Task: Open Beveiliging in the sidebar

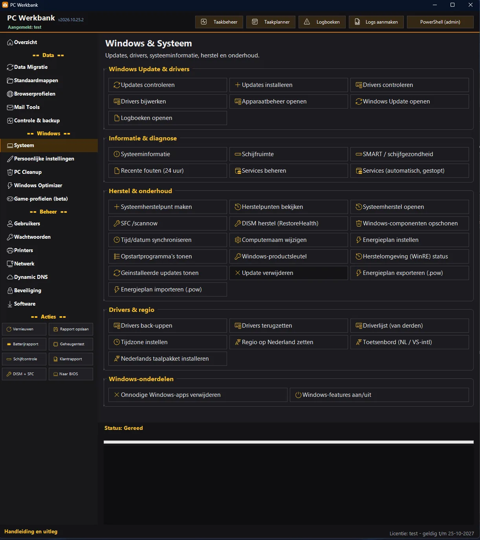Action: pyautogui.click(x=49, y=290)
